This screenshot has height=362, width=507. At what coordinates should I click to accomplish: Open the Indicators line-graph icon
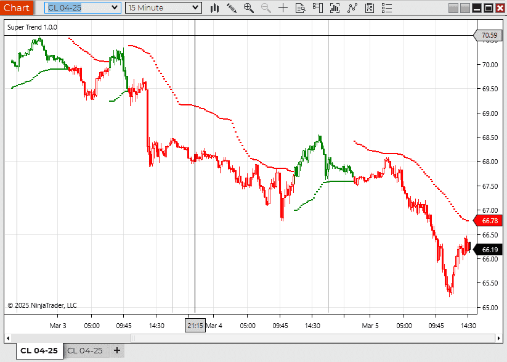[352, 8]
